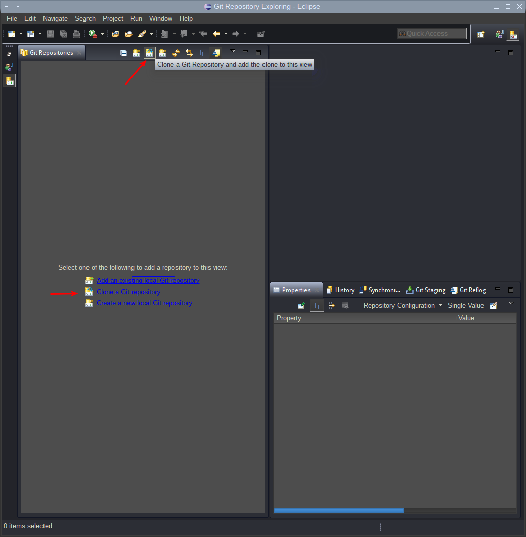Open the Next Annotation dropdown arrow

tap(174, 34)
